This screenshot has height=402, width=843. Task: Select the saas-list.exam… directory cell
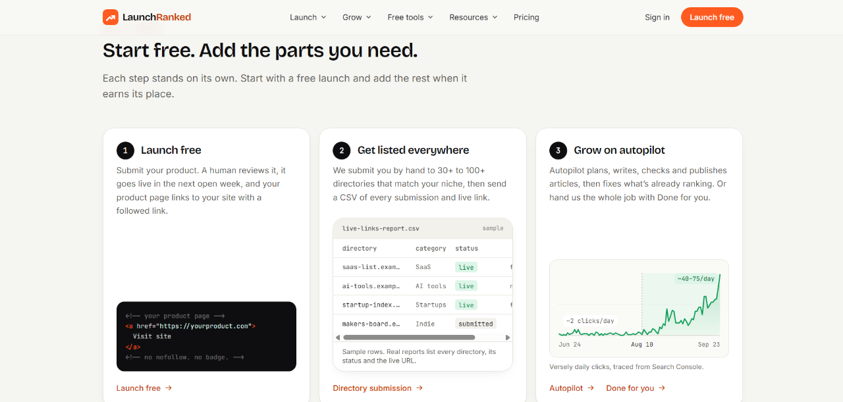[371, 267]
